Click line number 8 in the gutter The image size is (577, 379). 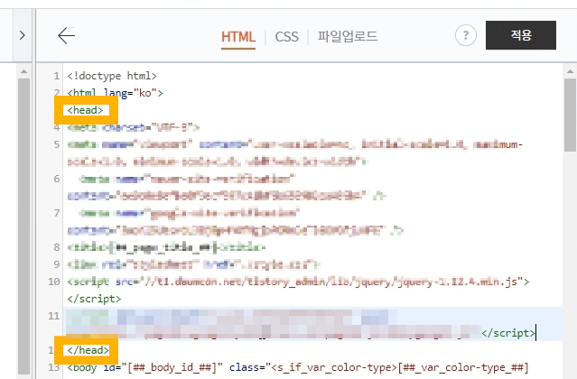click(57, 247)
